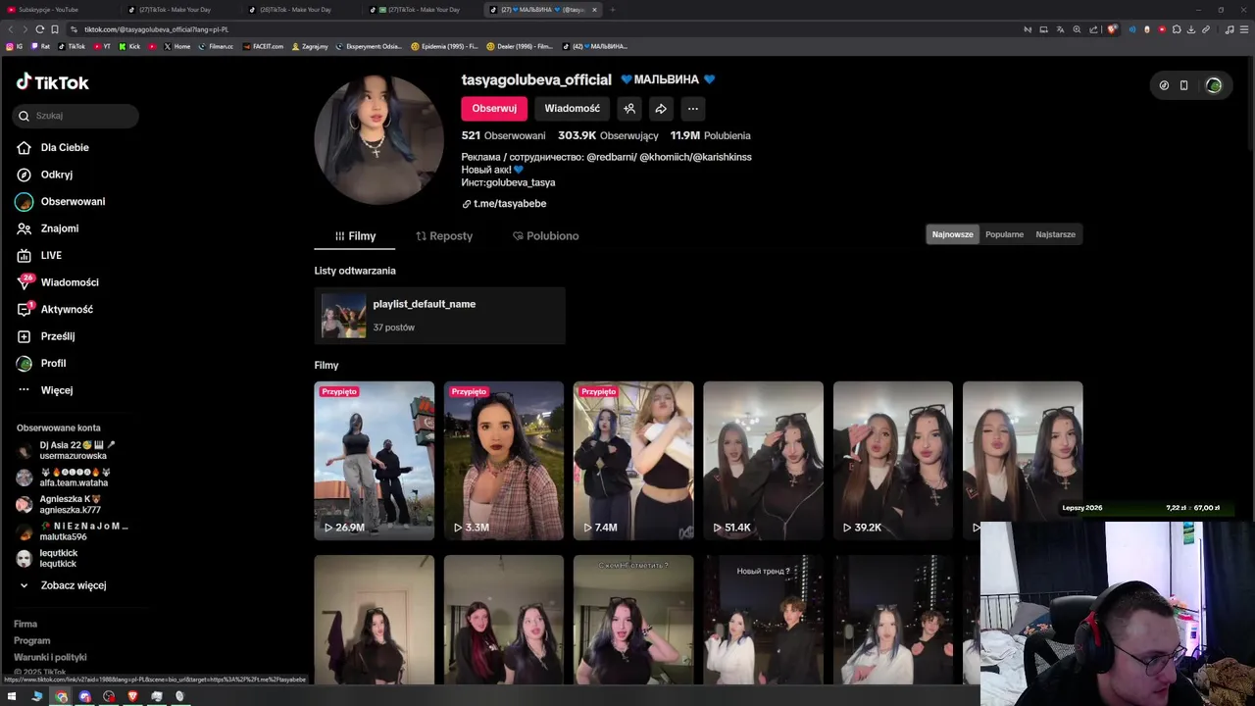Open the Program footer link
Screen dimensions: 1255x706
(32, 640)
